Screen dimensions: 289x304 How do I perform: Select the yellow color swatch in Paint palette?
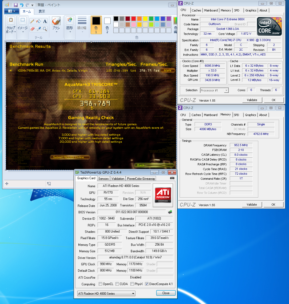click(145, 19)
